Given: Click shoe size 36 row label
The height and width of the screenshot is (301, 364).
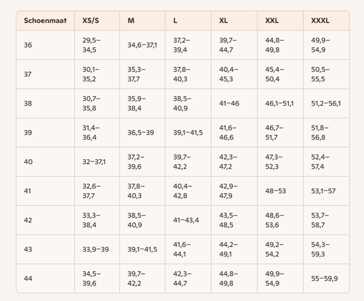Looking at the screenshot, I should 28,44.
